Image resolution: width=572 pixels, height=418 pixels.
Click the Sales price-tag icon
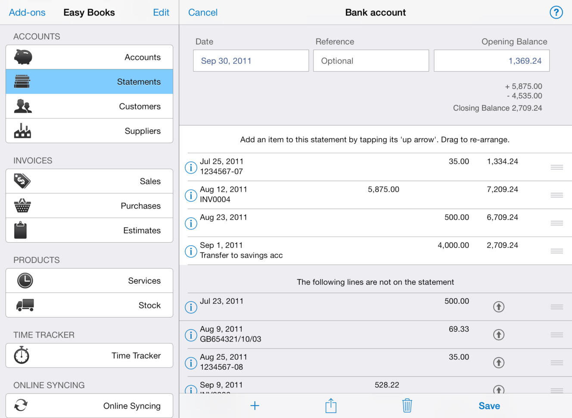coord(22,181)
